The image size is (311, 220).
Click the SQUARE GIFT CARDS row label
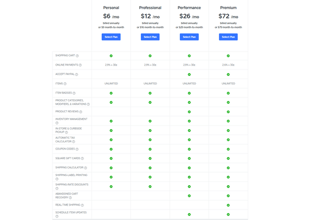68,158
